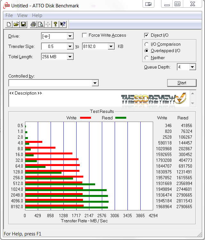Select the Neither radio button
The width and height of the screenshot is (205, 240).
click(147, 58)
